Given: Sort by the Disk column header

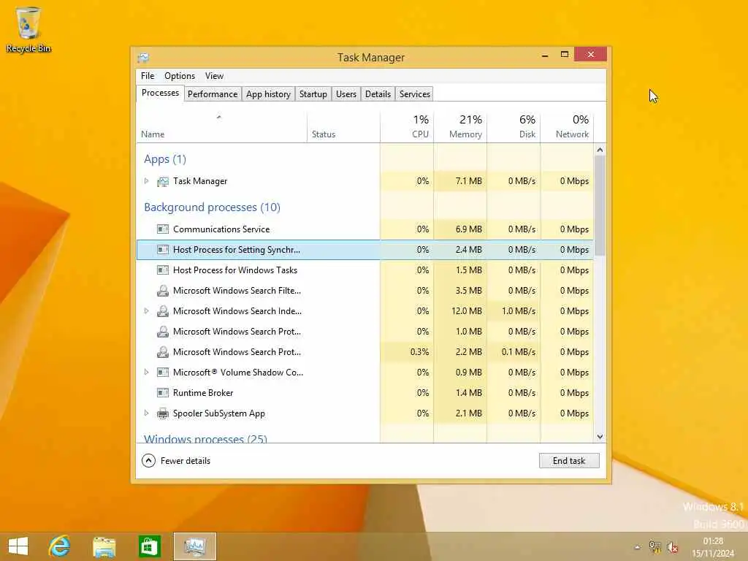Looking at the screenshot, I should pyautogui.click(x=514, y=126).
